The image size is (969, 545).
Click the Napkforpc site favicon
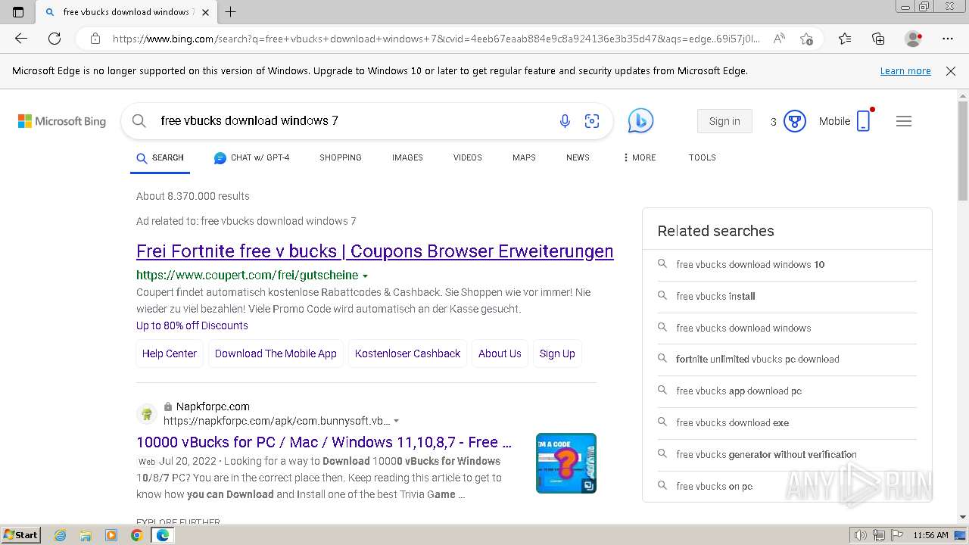click(x=147, y=414)
